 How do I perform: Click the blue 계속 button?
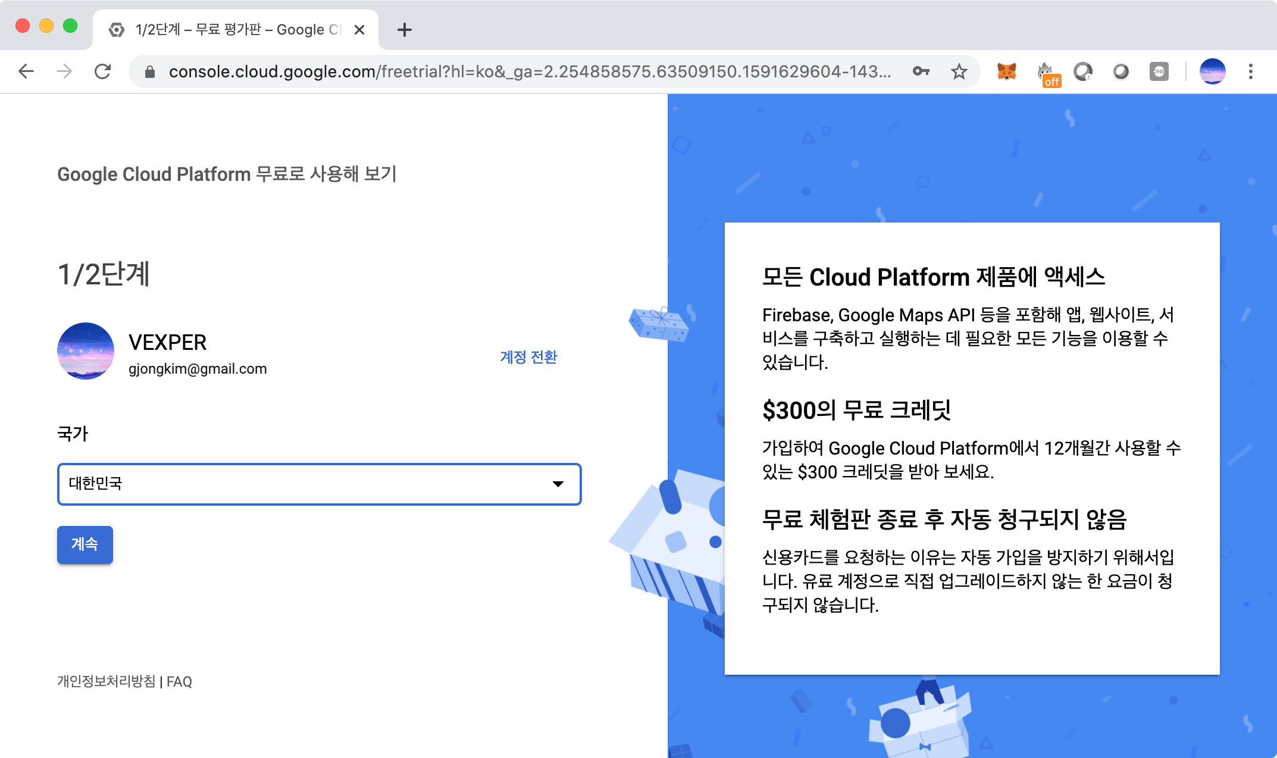(x=84, y=544)
